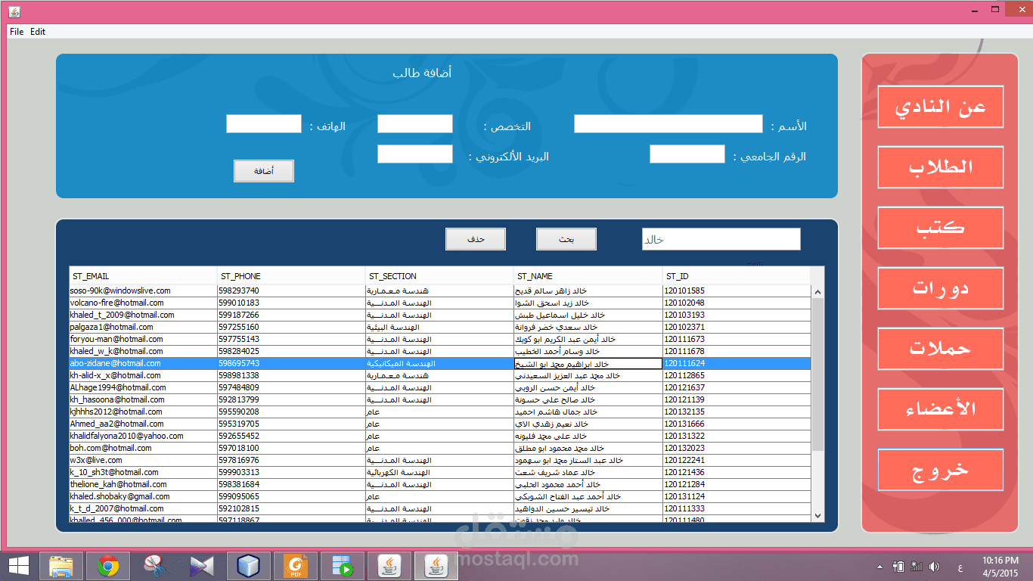Select email foryou-man@hotmail.com
The image size is (1033, 581).
[143, 339]
